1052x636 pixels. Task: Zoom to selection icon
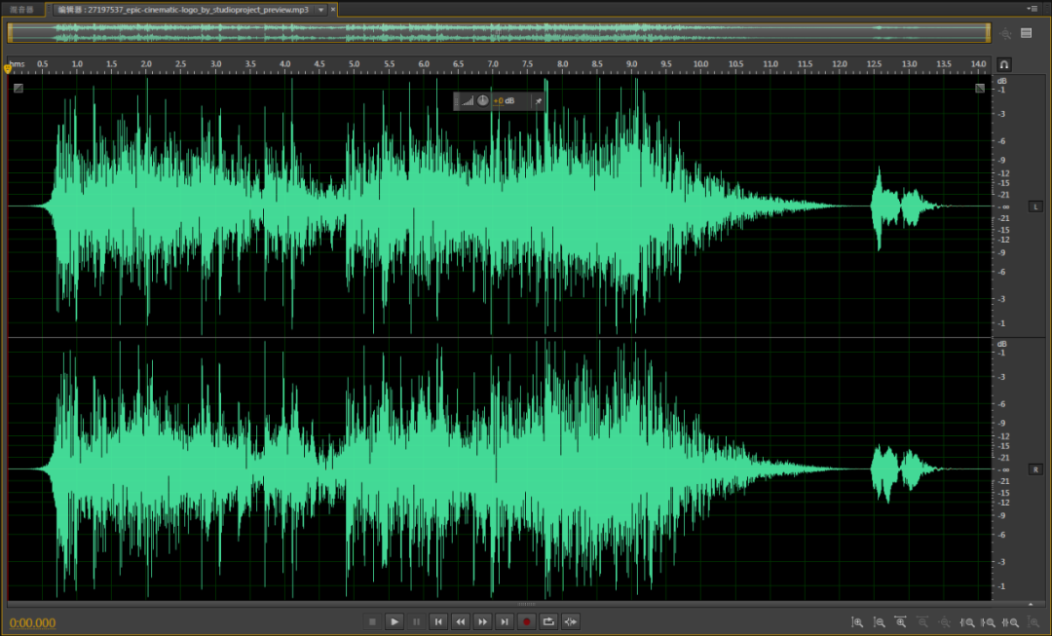point(1010,622)
